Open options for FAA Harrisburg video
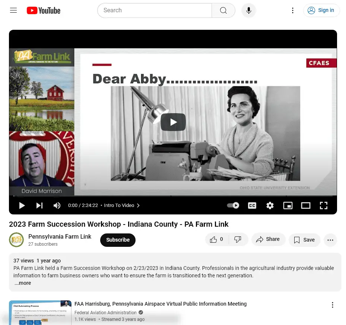 (333, 305)
